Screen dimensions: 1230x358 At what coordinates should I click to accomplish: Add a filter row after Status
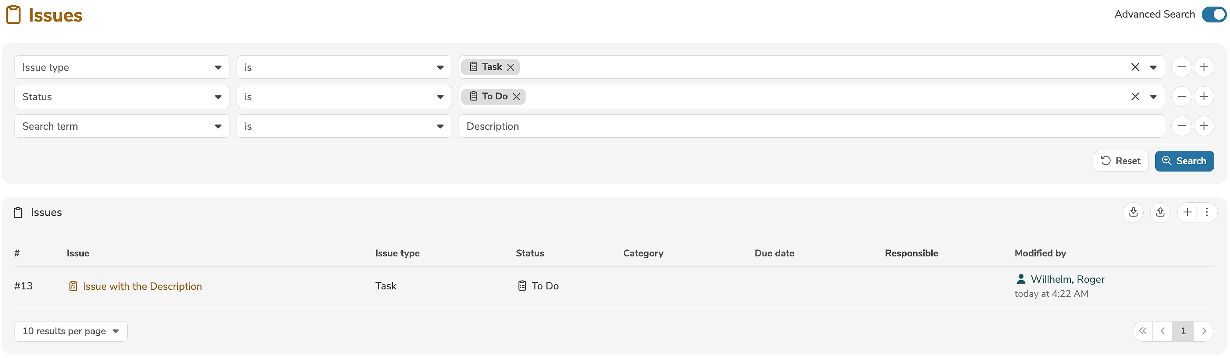coord(1203,97)
